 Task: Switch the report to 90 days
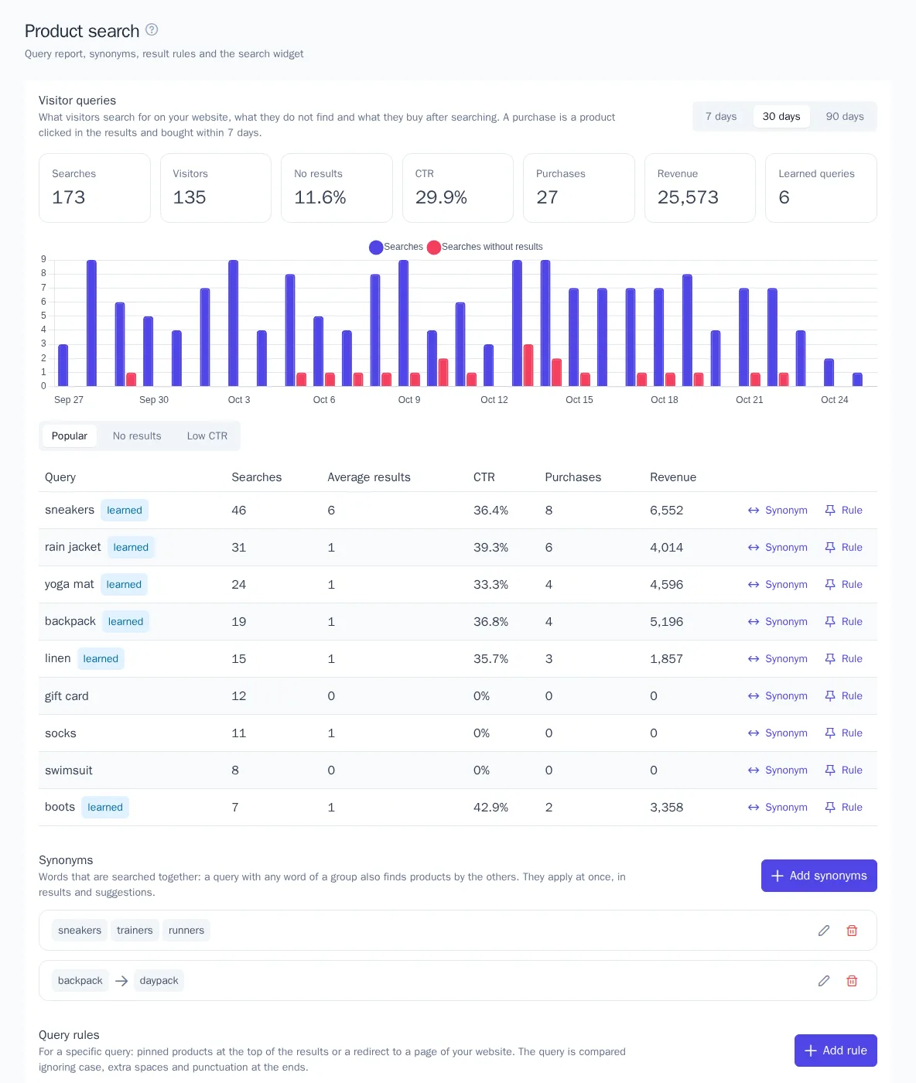click(845, 117)
